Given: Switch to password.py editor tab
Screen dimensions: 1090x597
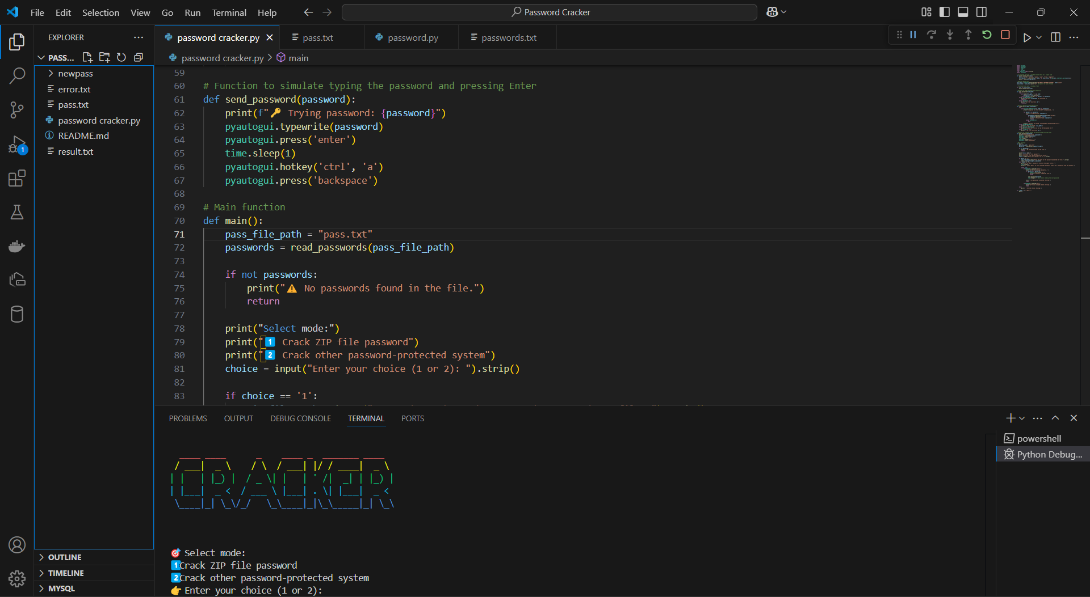Looking at the screenshot, I should pyautogui.click(x=413, y=37).
